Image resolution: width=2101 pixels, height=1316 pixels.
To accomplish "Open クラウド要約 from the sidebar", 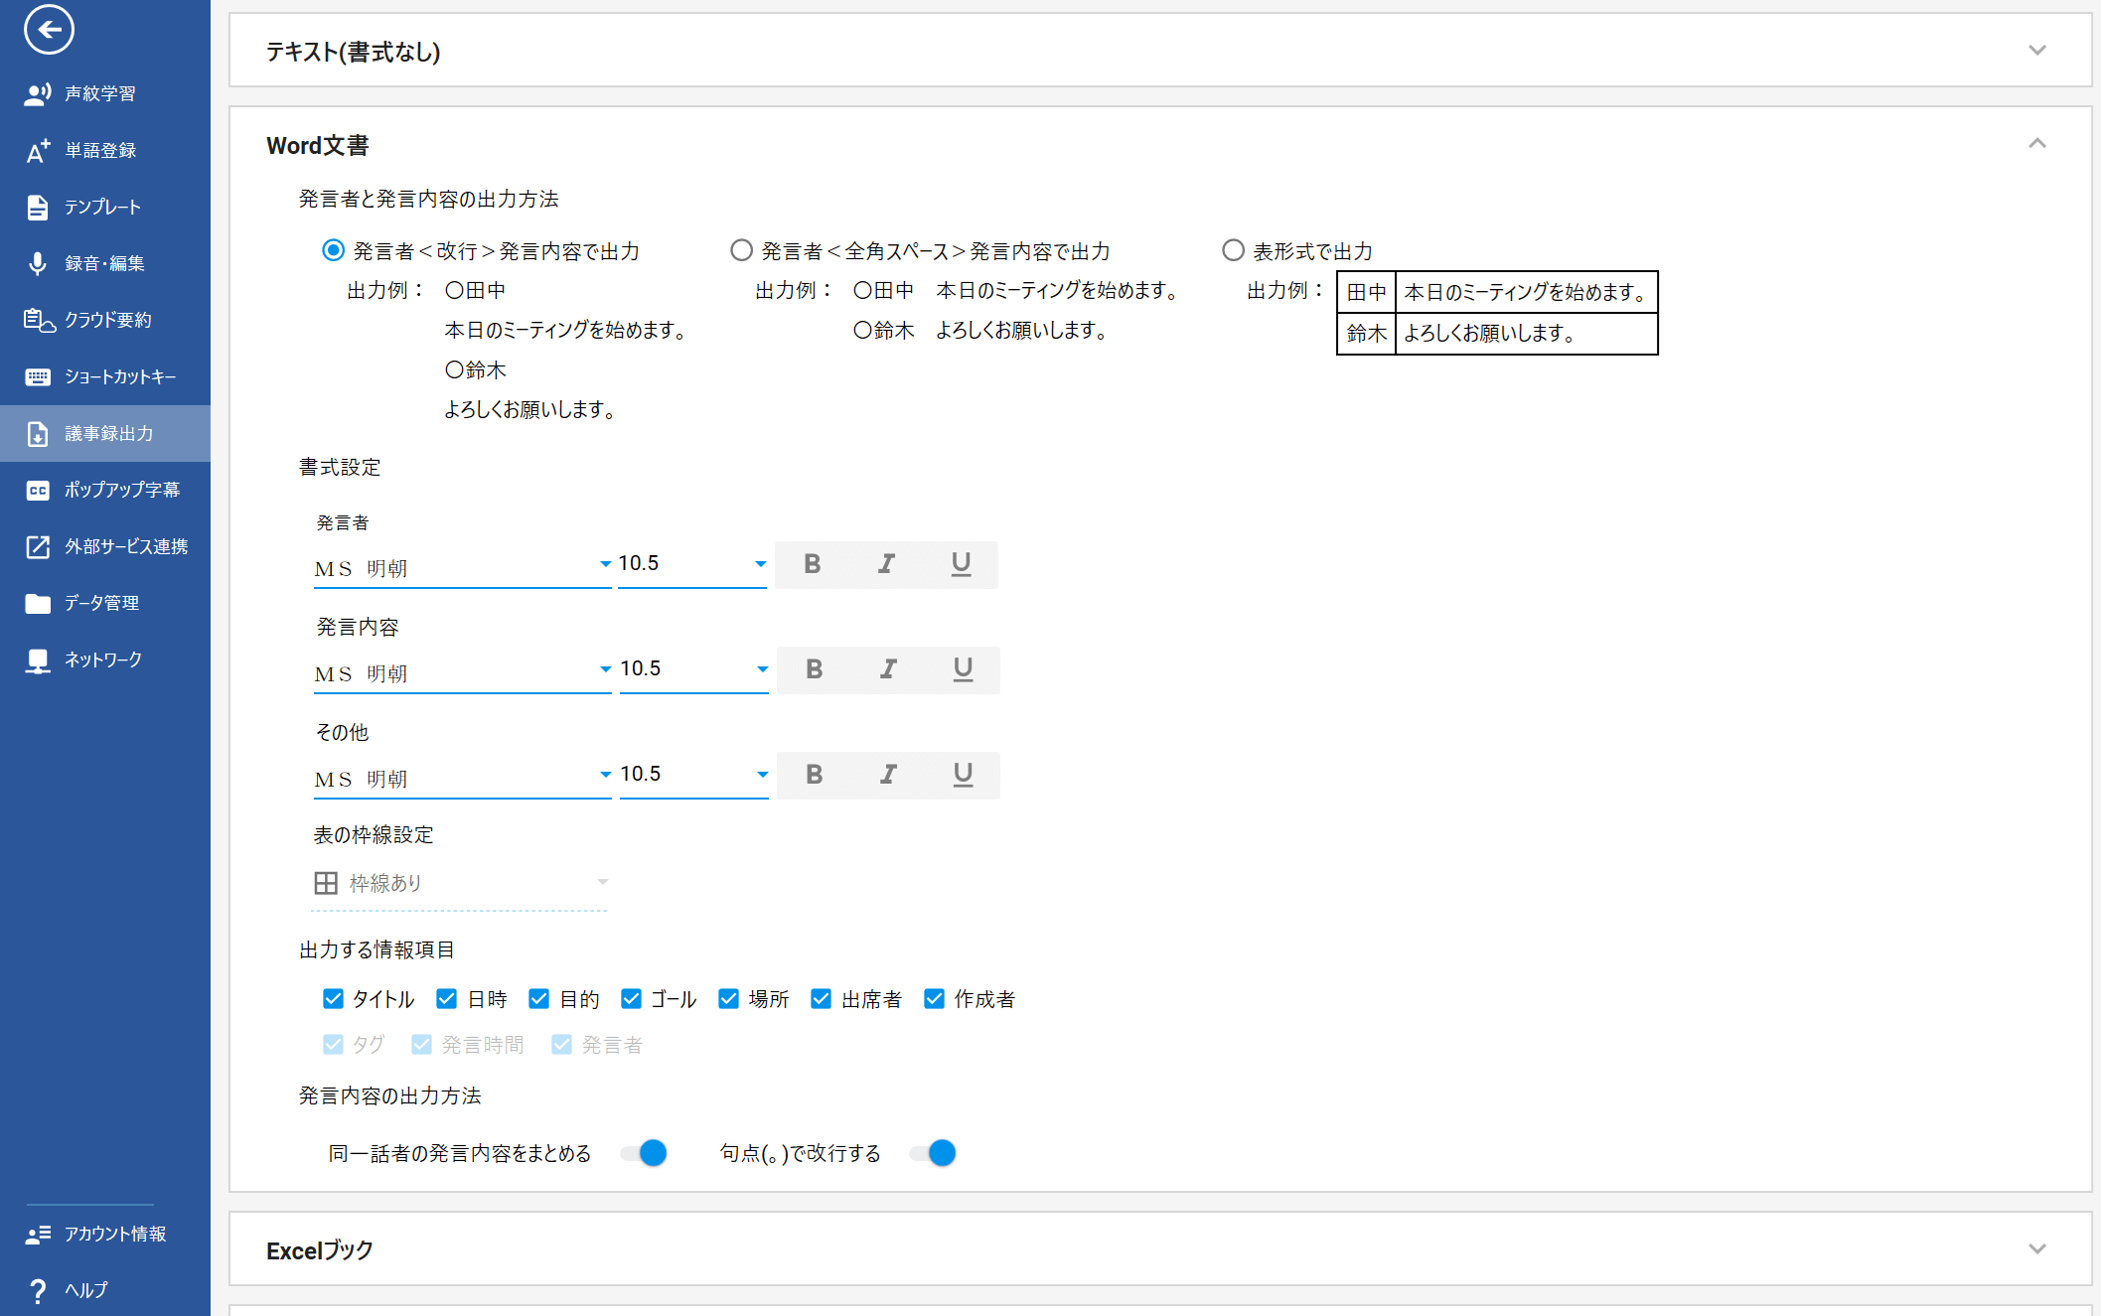I will click(x=107, y=320).
